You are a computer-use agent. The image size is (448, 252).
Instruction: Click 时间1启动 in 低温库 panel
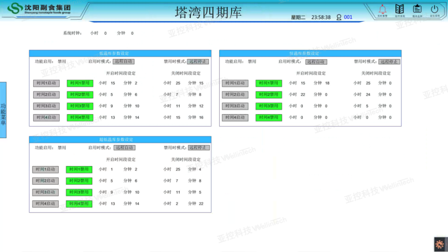click(46, 83)
